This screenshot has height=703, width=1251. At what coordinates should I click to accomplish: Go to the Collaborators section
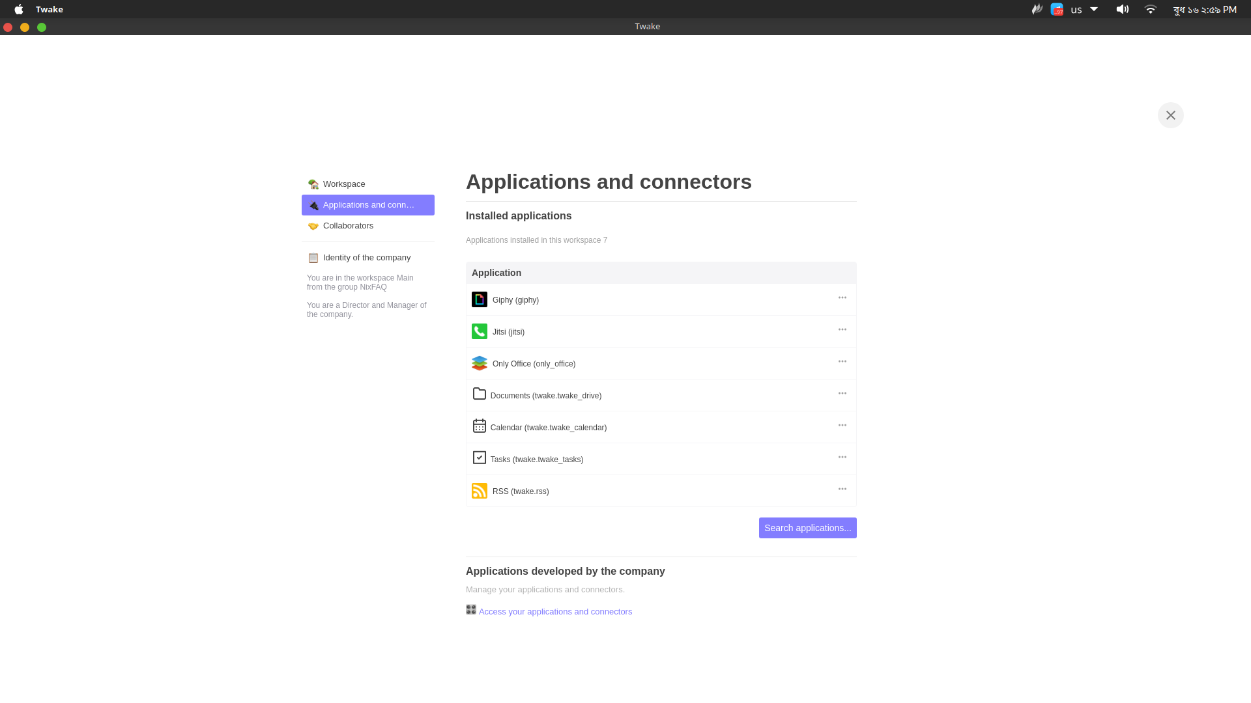(x=368, y=226)
